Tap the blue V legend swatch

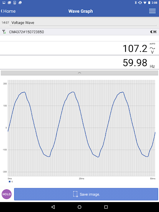(x=10, y=182)
